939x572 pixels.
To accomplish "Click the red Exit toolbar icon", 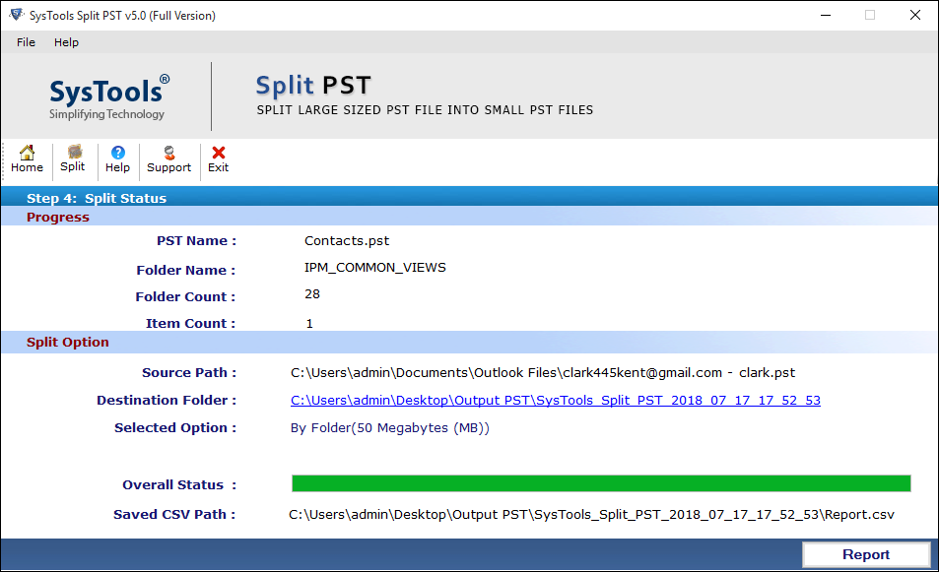I will (x=218, y=159).
